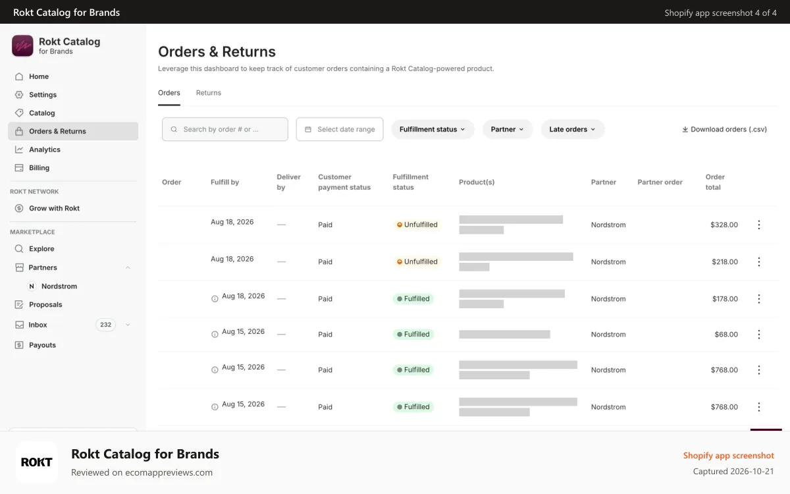Select the Orders tab

[169, 93]
